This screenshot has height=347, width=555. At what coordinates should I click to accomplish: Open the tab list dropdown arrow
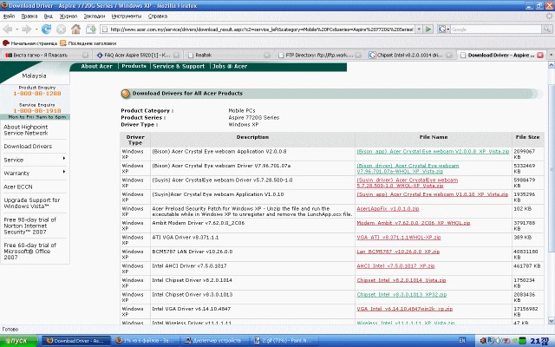point(551,55)
